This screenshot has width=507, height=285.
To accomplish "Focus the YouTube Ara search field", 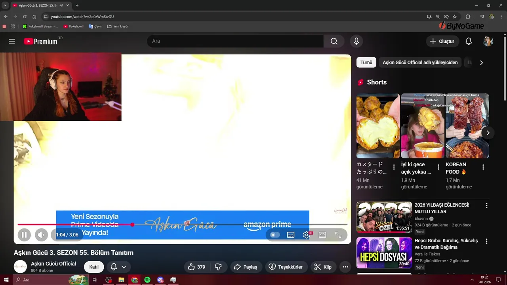I will pos(235,41).
